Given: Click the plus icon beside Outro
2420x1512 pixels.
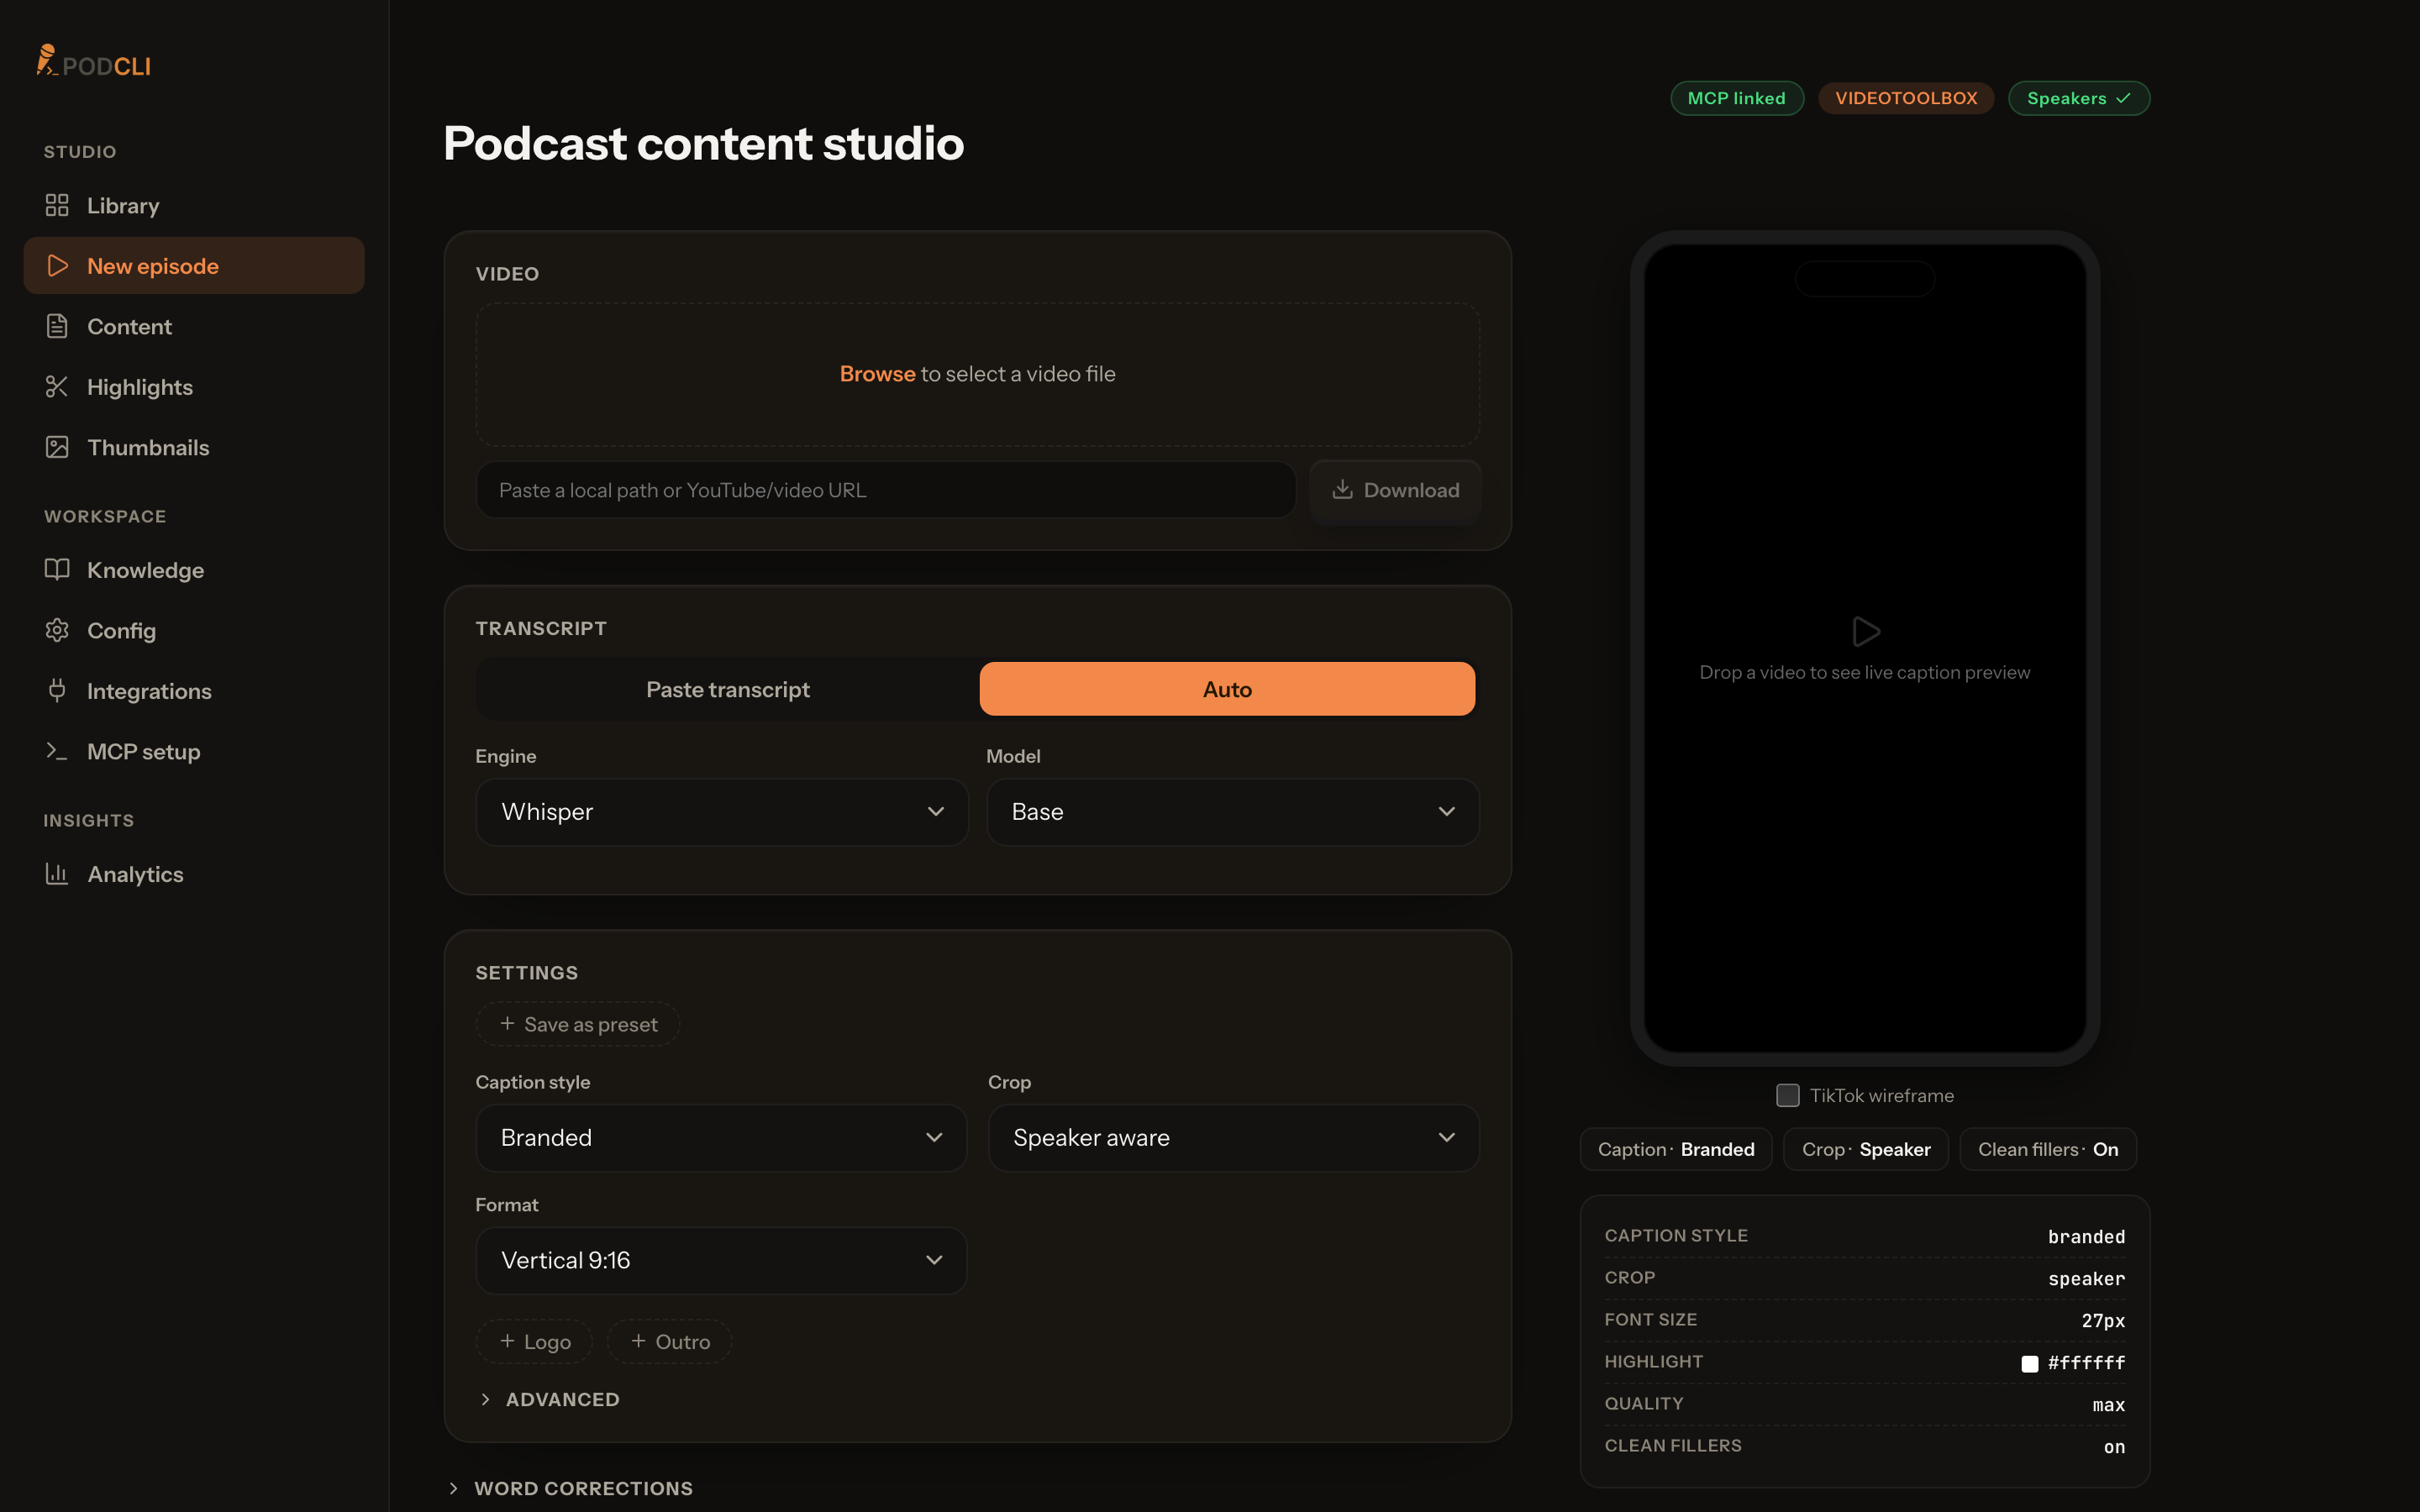Looking at the screenshot, I should coord(638,1340).
